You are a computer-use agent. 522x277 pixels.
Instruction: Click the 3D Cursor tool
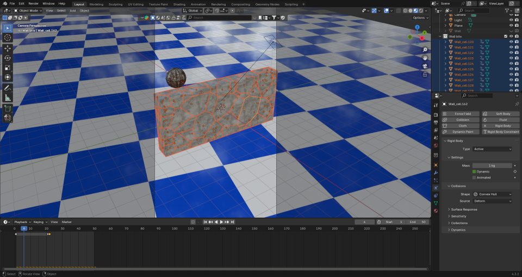[8, 38]
